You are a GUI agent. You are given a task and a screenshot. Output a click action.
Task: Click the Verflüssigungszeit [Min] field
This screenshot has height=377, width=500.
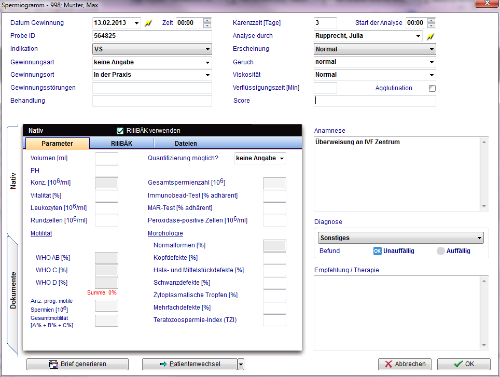[325, 88]
